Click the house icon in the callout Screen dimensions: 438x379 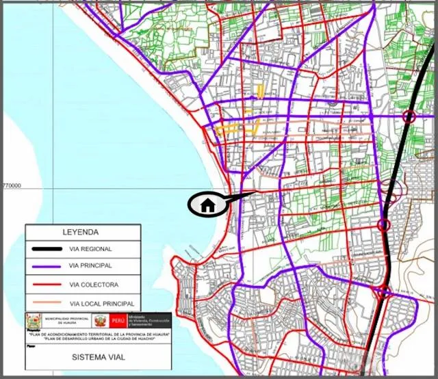[x=207, y=205]
